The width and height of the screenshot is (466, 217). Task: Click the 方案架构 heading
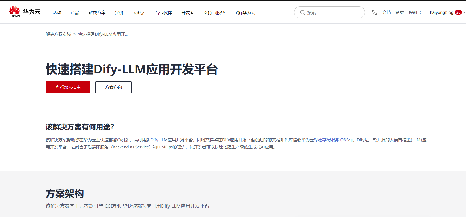(65, 194)
